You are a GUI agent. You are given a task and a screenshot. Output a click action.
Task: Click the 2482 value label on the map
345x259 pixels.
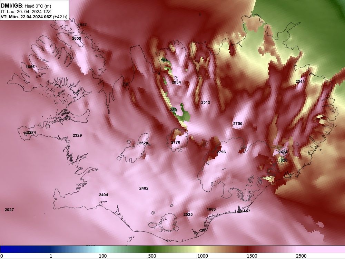(144, 188)
